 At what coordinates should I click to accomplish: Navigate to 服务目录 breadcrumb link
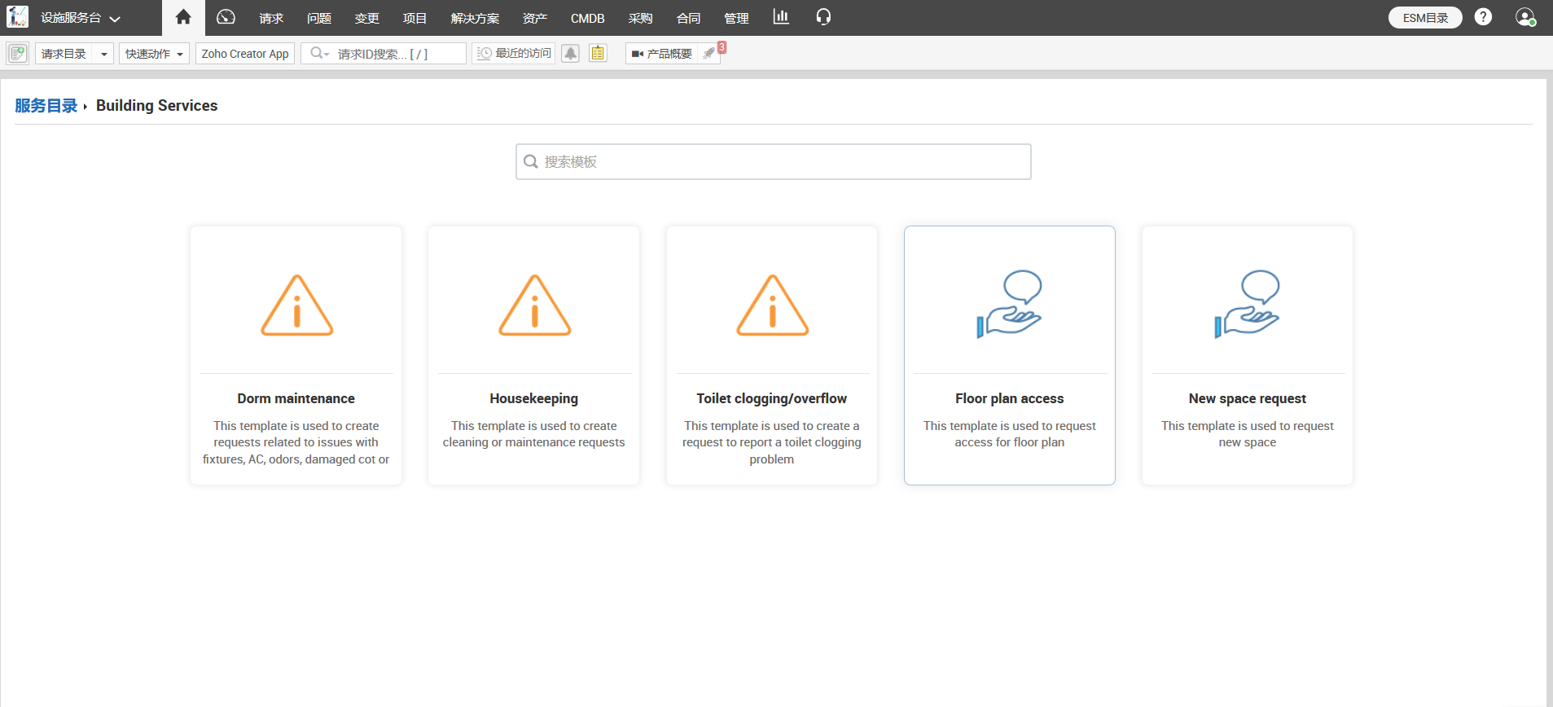tap(46, 106)
